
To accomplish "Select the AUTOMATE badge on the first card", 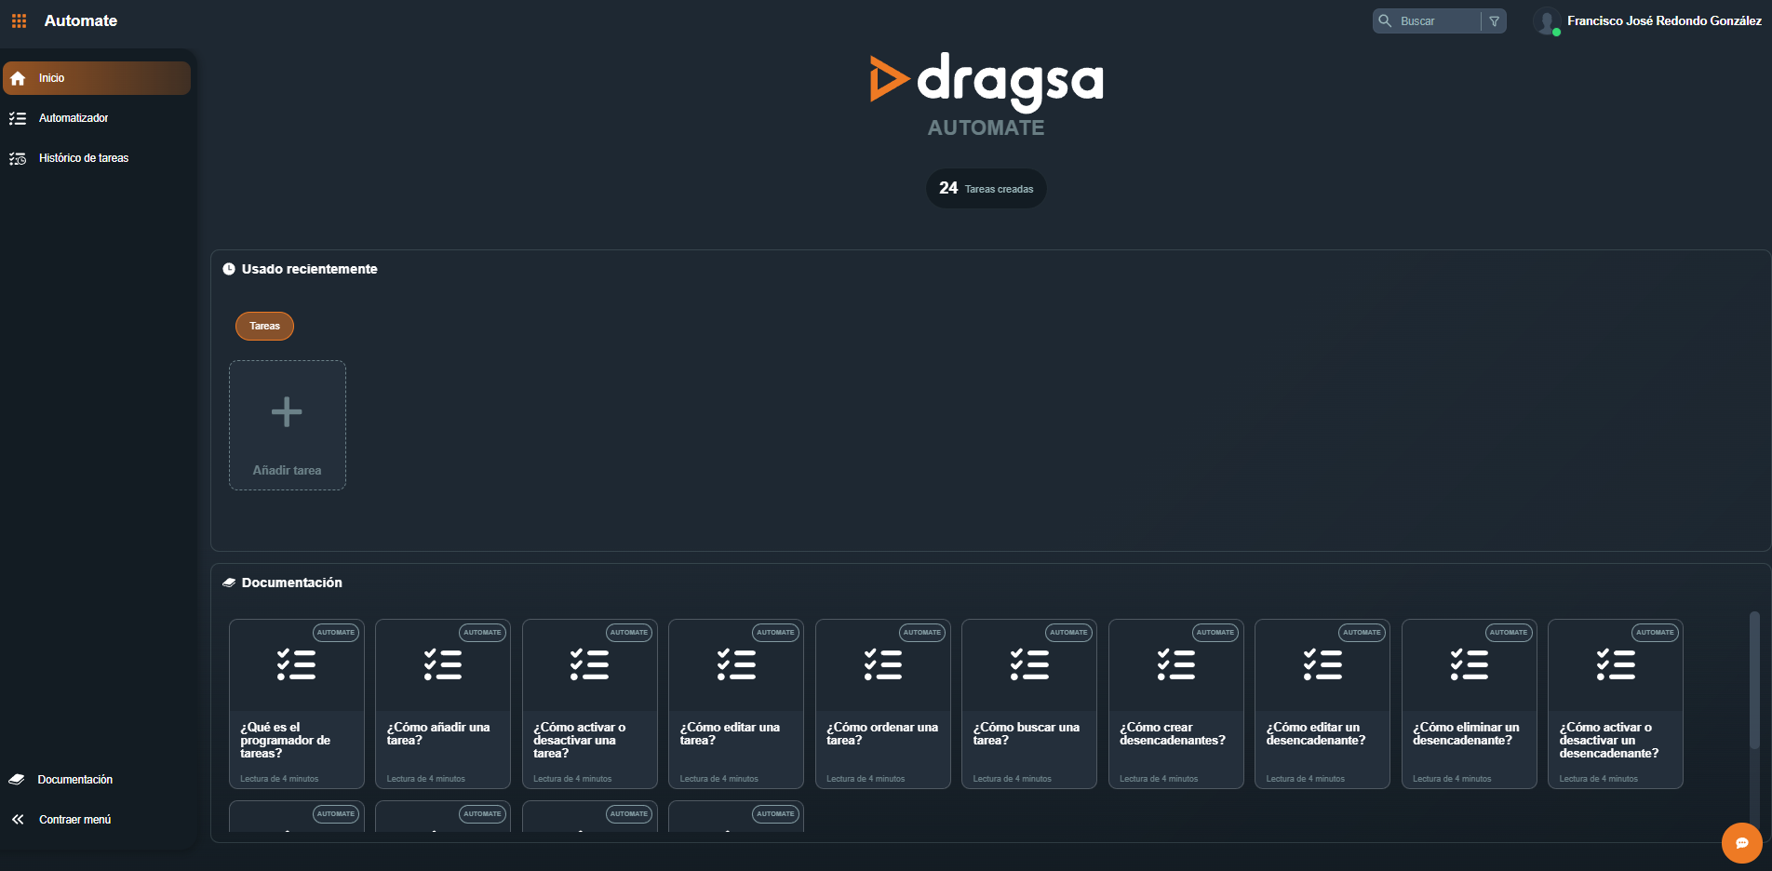I will click(x=335, y=632).
